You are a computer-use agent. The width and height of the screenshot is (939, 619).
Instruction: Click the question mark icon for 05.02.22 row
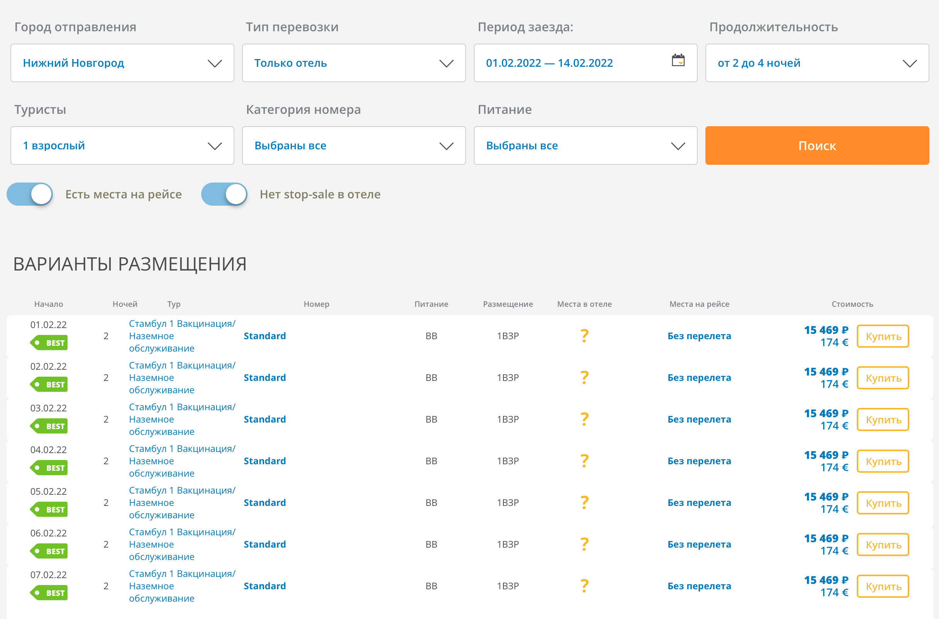pyautogui.click(x=585, y=502)
